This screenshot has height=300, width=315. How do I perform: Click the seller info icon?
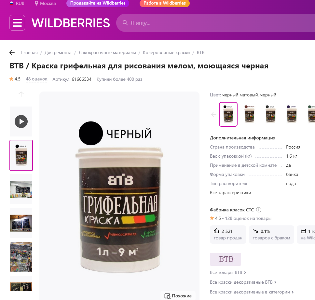tap(259, 210)
